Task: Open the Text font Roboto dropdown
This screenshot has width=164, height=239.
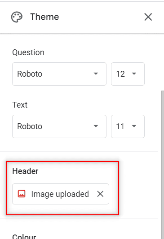Action: 59,126
